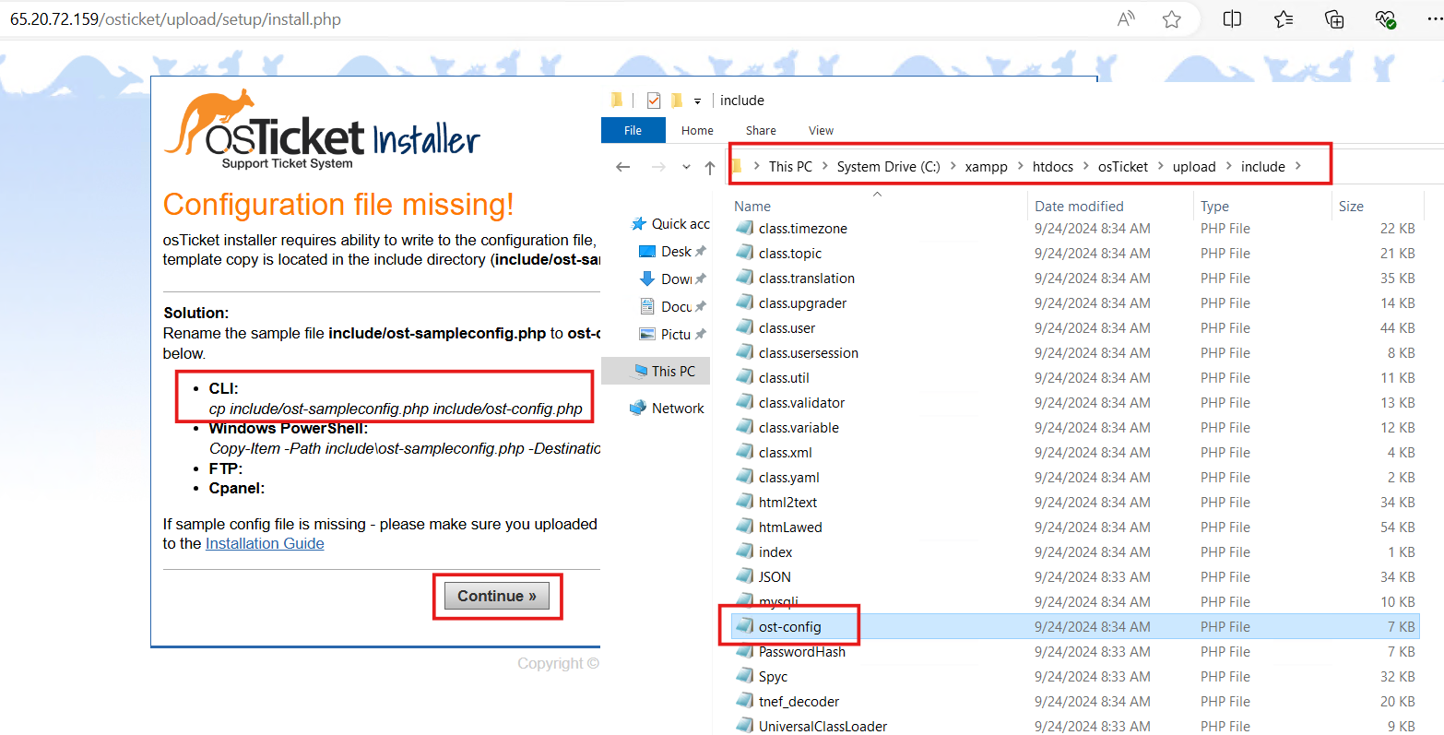Click the index file icon
The image size is (1444, 735).
(x=745, y=551)
